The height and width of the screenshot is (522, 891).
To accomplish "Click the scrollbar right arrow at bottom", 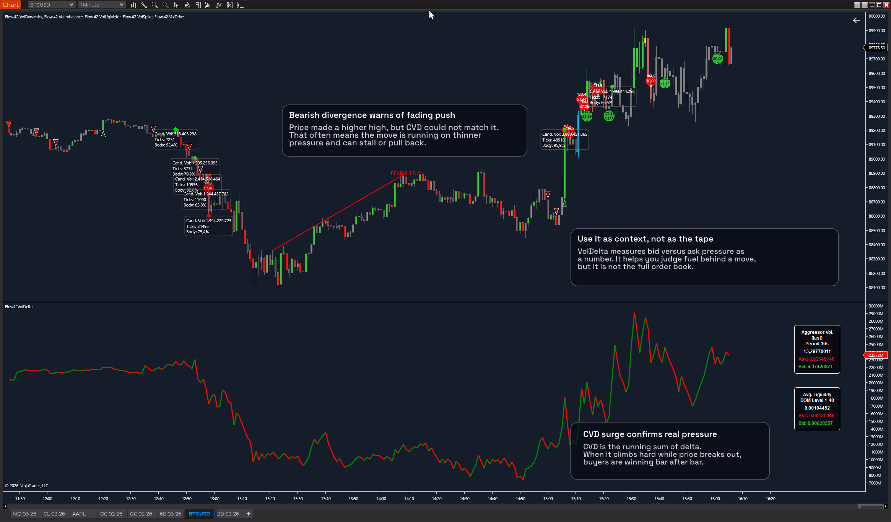I will click(x=886, y=506).
